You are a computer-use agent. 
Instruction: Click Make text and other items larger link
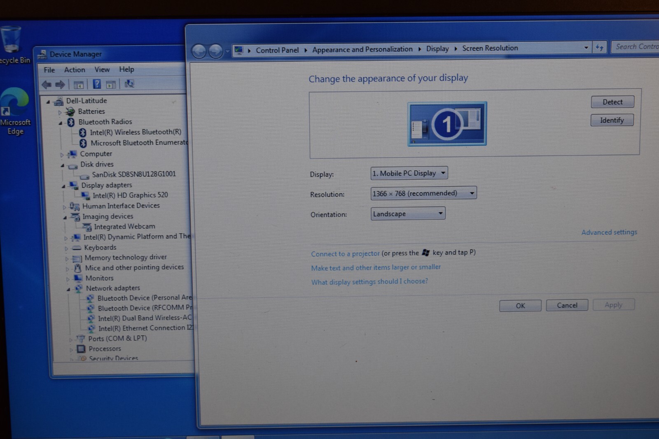[x=376, y=267]
